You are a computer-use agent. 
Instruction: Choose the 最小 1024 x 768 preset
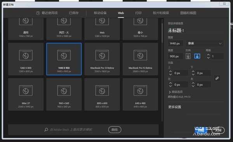coord(140,29)
